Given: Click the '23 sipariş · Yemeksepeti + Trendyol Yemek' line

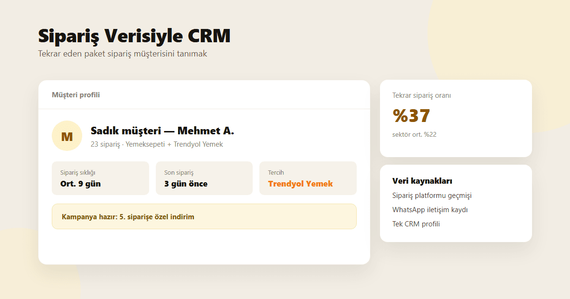Looking at the screenshot, I should [x=157, y=144].
